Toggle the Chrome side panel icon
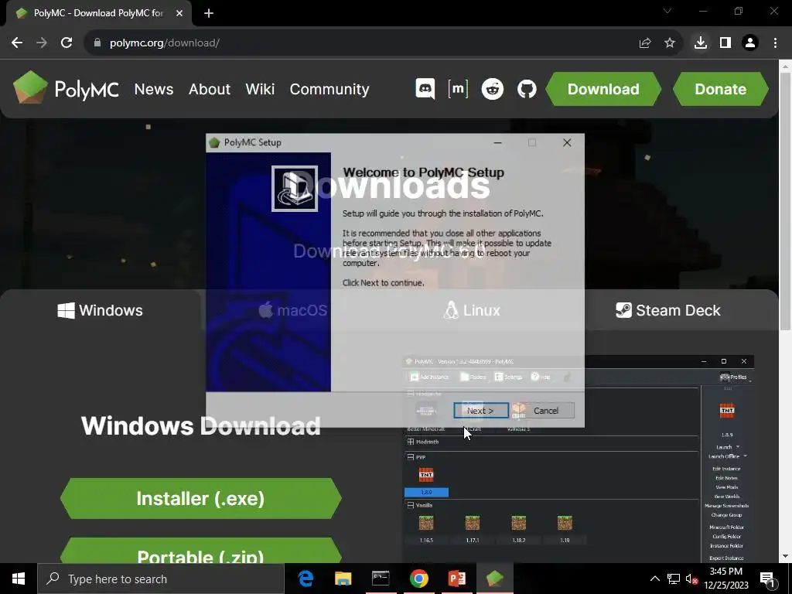Viewport: 792px width, 594px height. pos(725,43)
